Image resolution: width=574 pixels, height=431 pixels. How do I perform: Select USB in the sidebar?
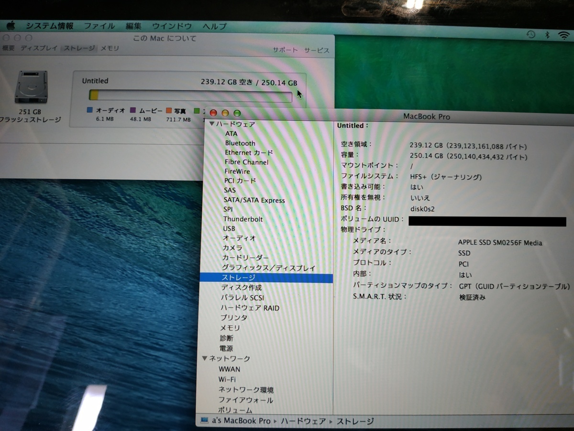[x=229, y=228]
